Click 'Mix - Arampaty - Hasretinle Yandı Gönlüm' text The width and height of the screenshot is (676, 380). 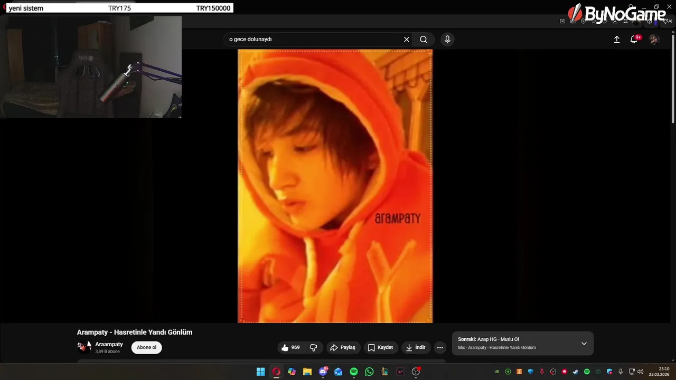pyautogui.click(x=497, y=348)
